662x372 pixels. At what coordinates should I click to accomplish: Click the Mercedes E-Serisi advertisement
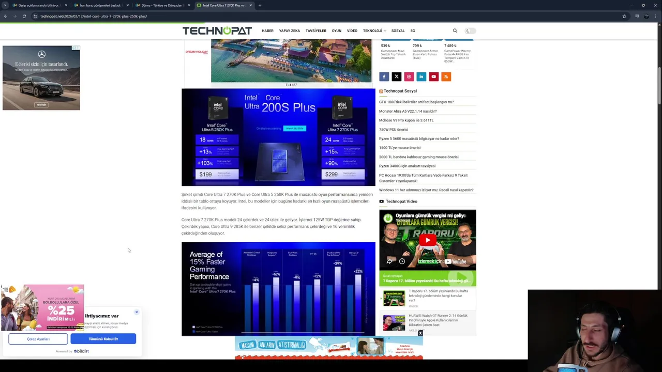click(41, 78)
